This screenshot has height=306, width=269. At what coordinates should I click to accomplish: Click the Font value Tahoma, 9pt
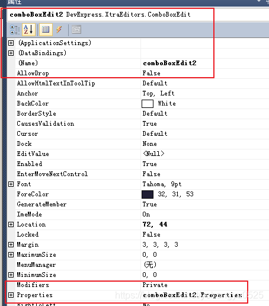pos(162,184)
